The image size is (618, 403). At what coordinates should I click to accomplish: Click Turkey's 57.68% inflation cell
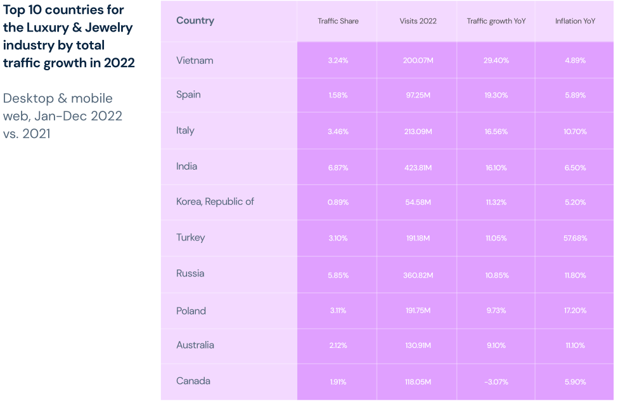575,239
